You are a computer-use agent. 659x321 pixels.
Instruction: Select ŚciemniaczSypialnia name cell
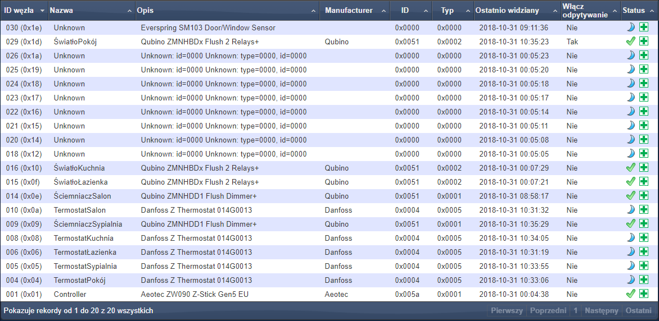tap(88, 224)
